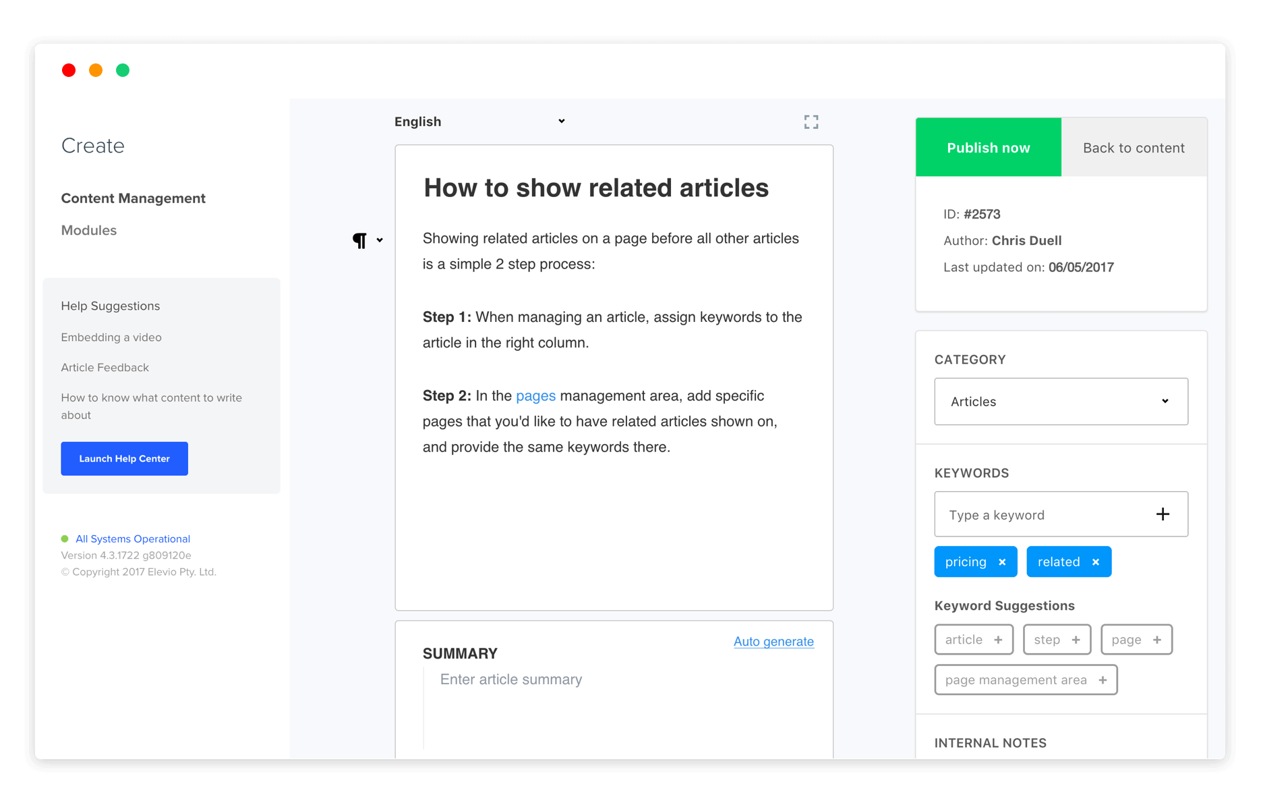Open paragraph style dropdown arrow

380,240
